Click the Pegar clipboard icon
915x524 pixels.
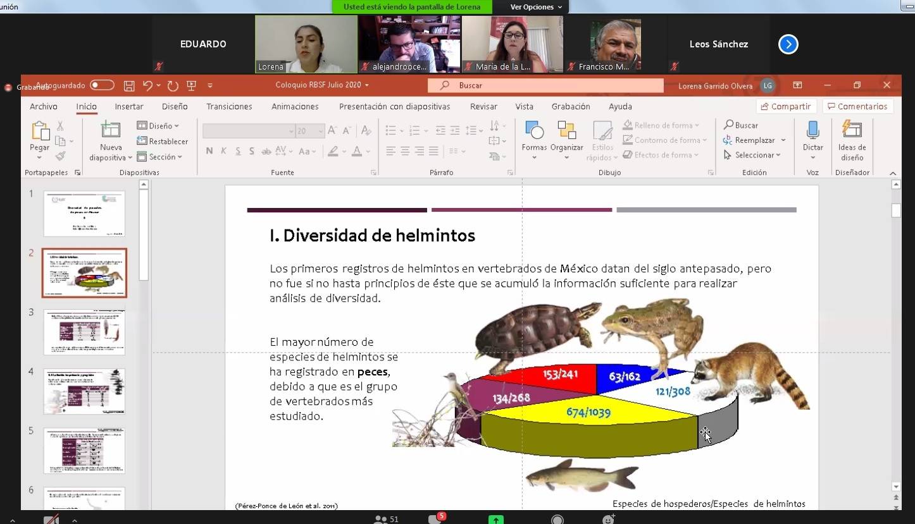point(40,131)
